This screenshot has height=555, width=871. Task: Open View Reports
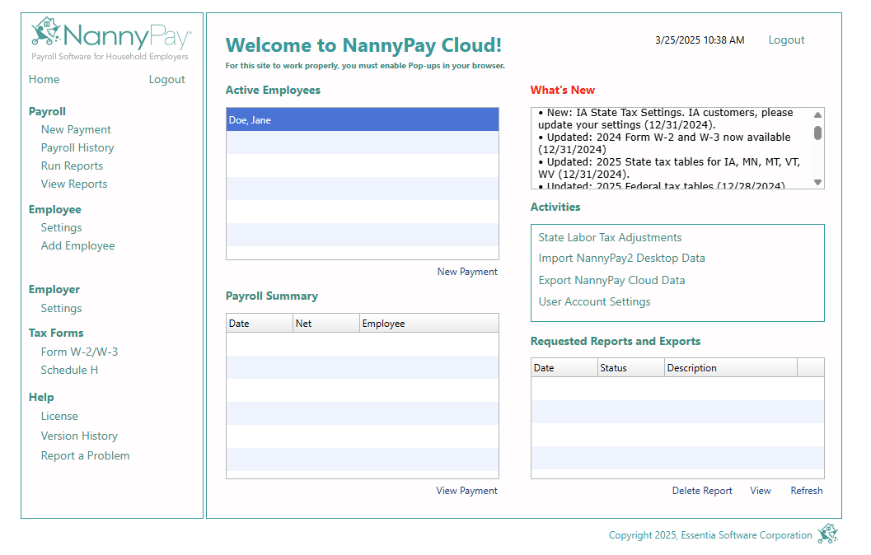click(x=73, y=183)
